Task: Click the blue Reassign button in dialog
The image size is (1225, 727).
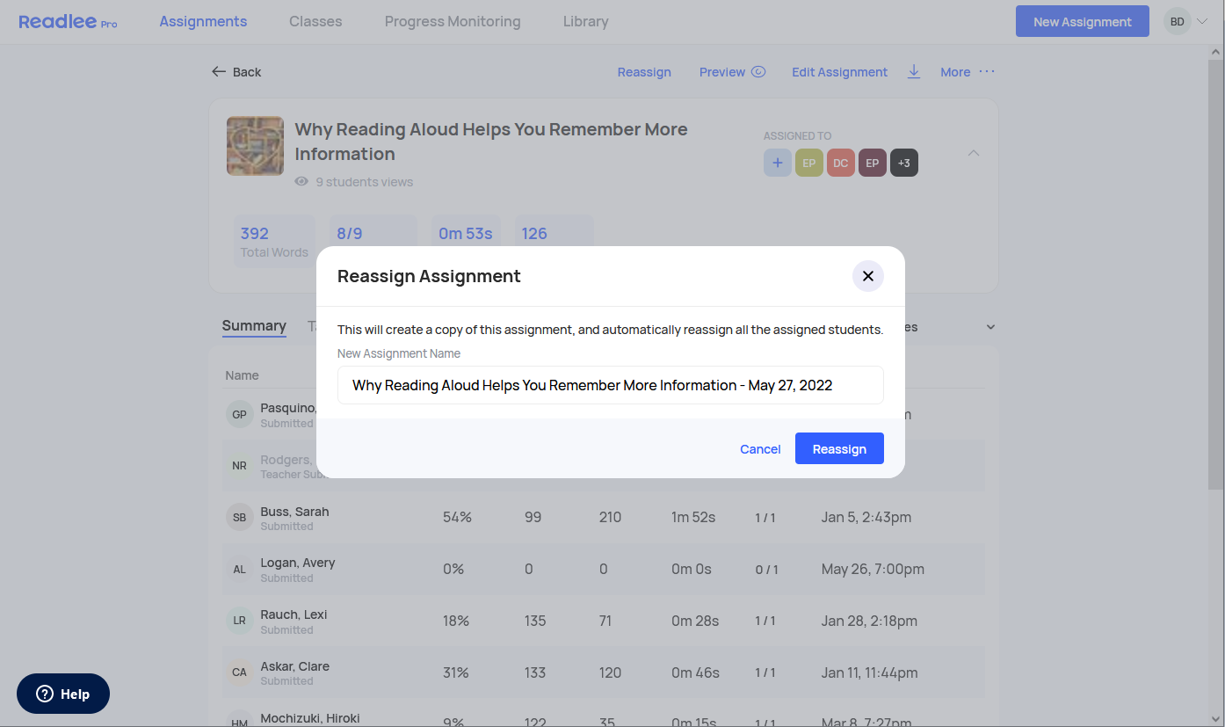Action: (x=839, y=448)
